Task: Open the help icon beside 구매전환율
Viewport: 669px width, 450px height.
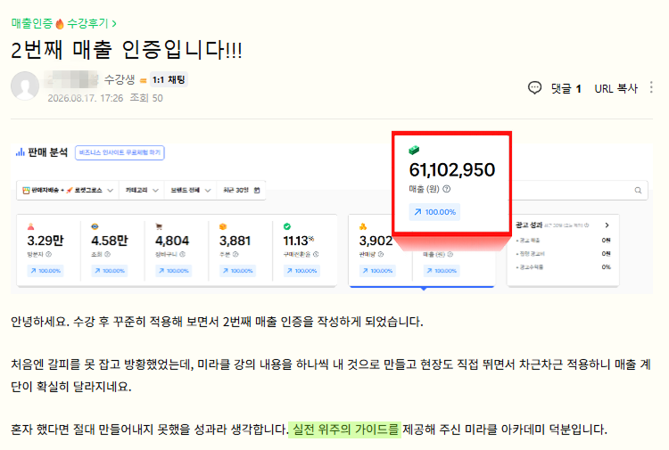Action: tap(315, 254)
